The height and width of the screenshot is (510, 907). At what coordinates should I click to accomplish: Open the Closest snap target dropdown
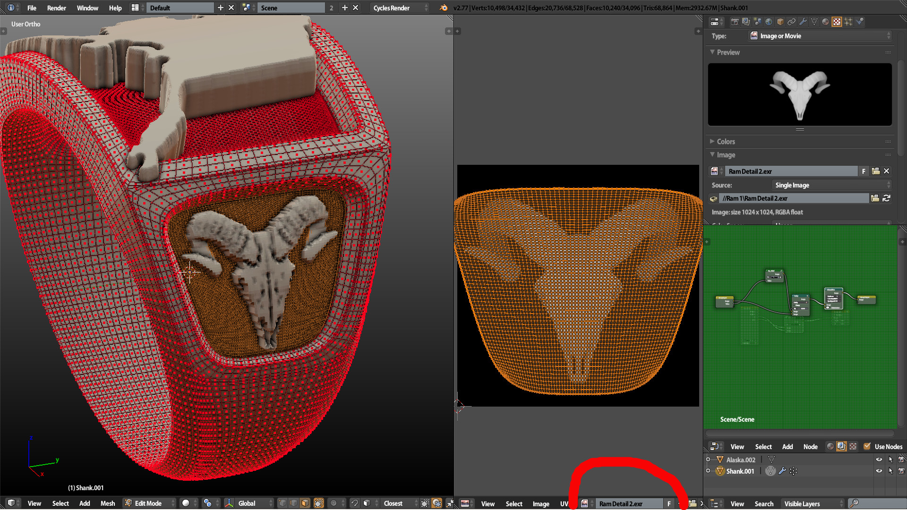click(400, 503)
